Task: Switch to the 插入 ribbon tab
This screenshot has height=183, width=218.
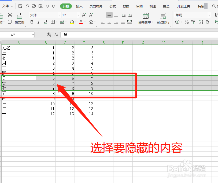Action: coord(79,6)
